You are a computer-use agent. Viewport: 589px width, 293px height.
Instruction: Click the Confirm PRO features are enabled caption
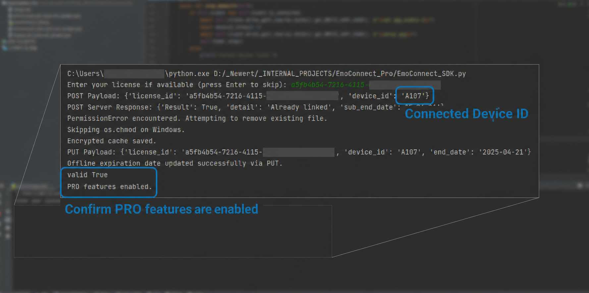click(x=161, y=209)
